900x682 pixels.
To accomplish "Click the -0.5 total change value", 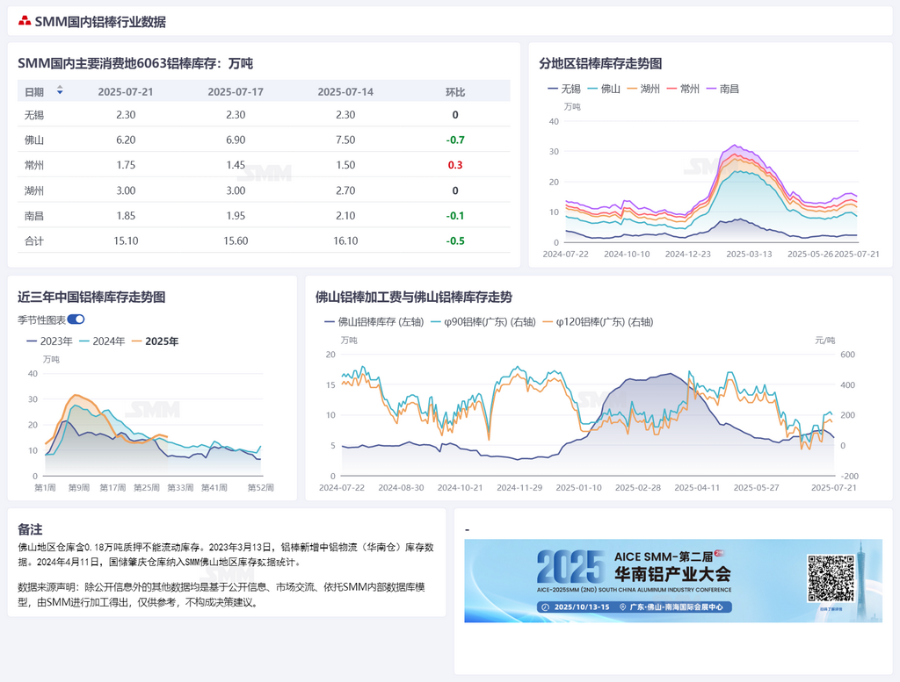I will pyautogui.click(x=455, y=240).
